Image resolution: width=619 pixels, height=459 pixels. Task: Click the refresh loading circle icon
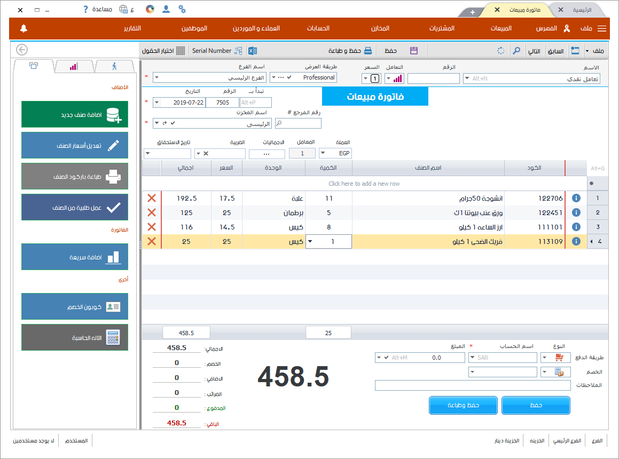pyautogui.click(x=500, y=51)
